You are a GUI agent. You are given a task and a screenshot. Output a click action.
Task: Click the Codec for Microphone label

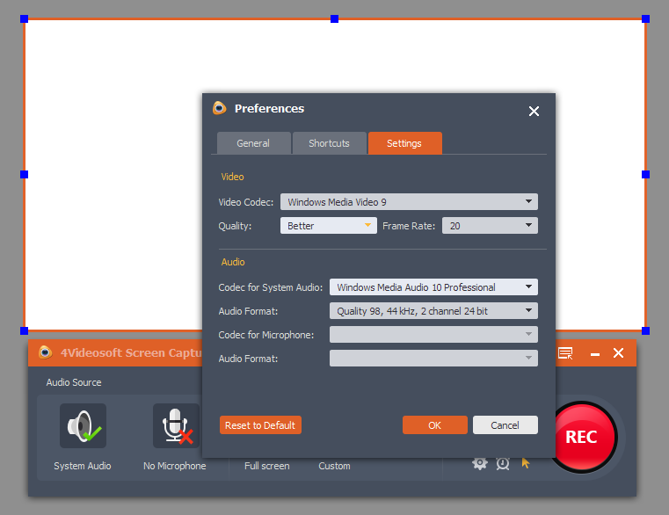266,335
